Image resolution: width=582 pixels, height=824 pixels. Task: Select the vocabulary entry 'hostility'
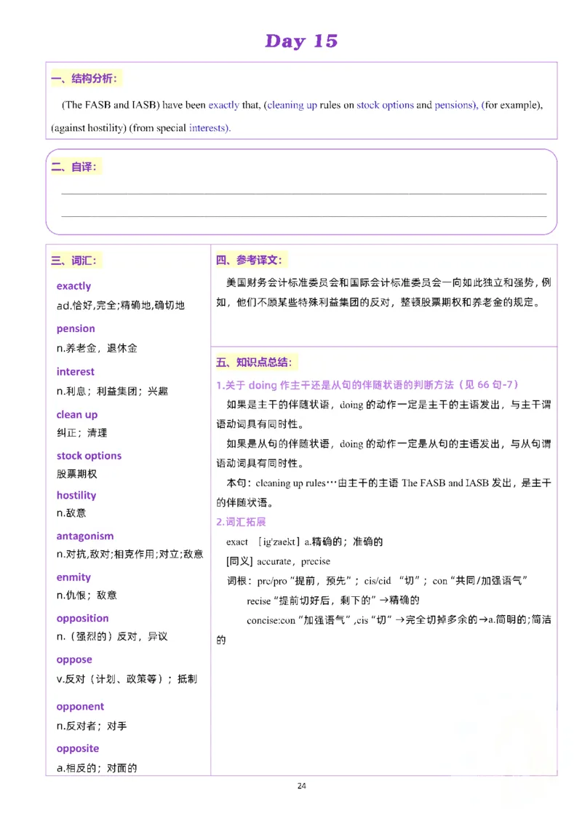click(76, 495)
